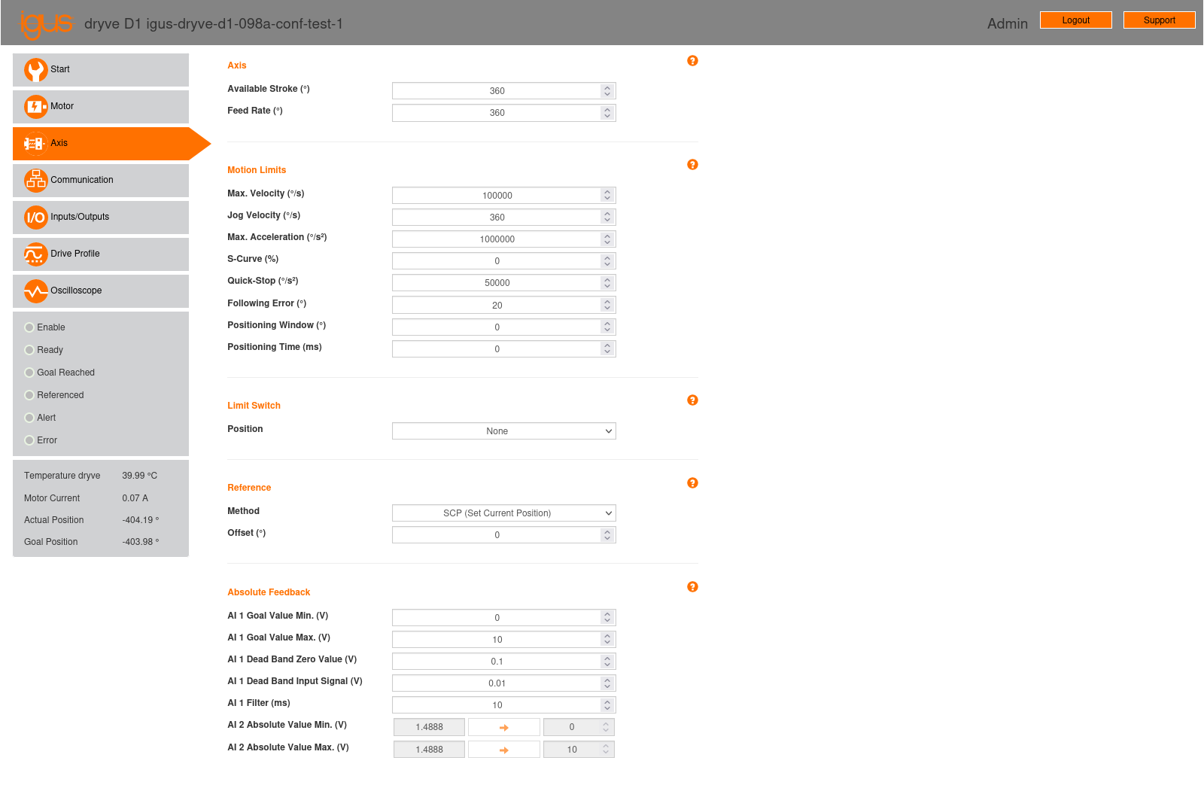Expand the Reference Method dropdown
1204x785 pixels.
[x=503, y=513]
